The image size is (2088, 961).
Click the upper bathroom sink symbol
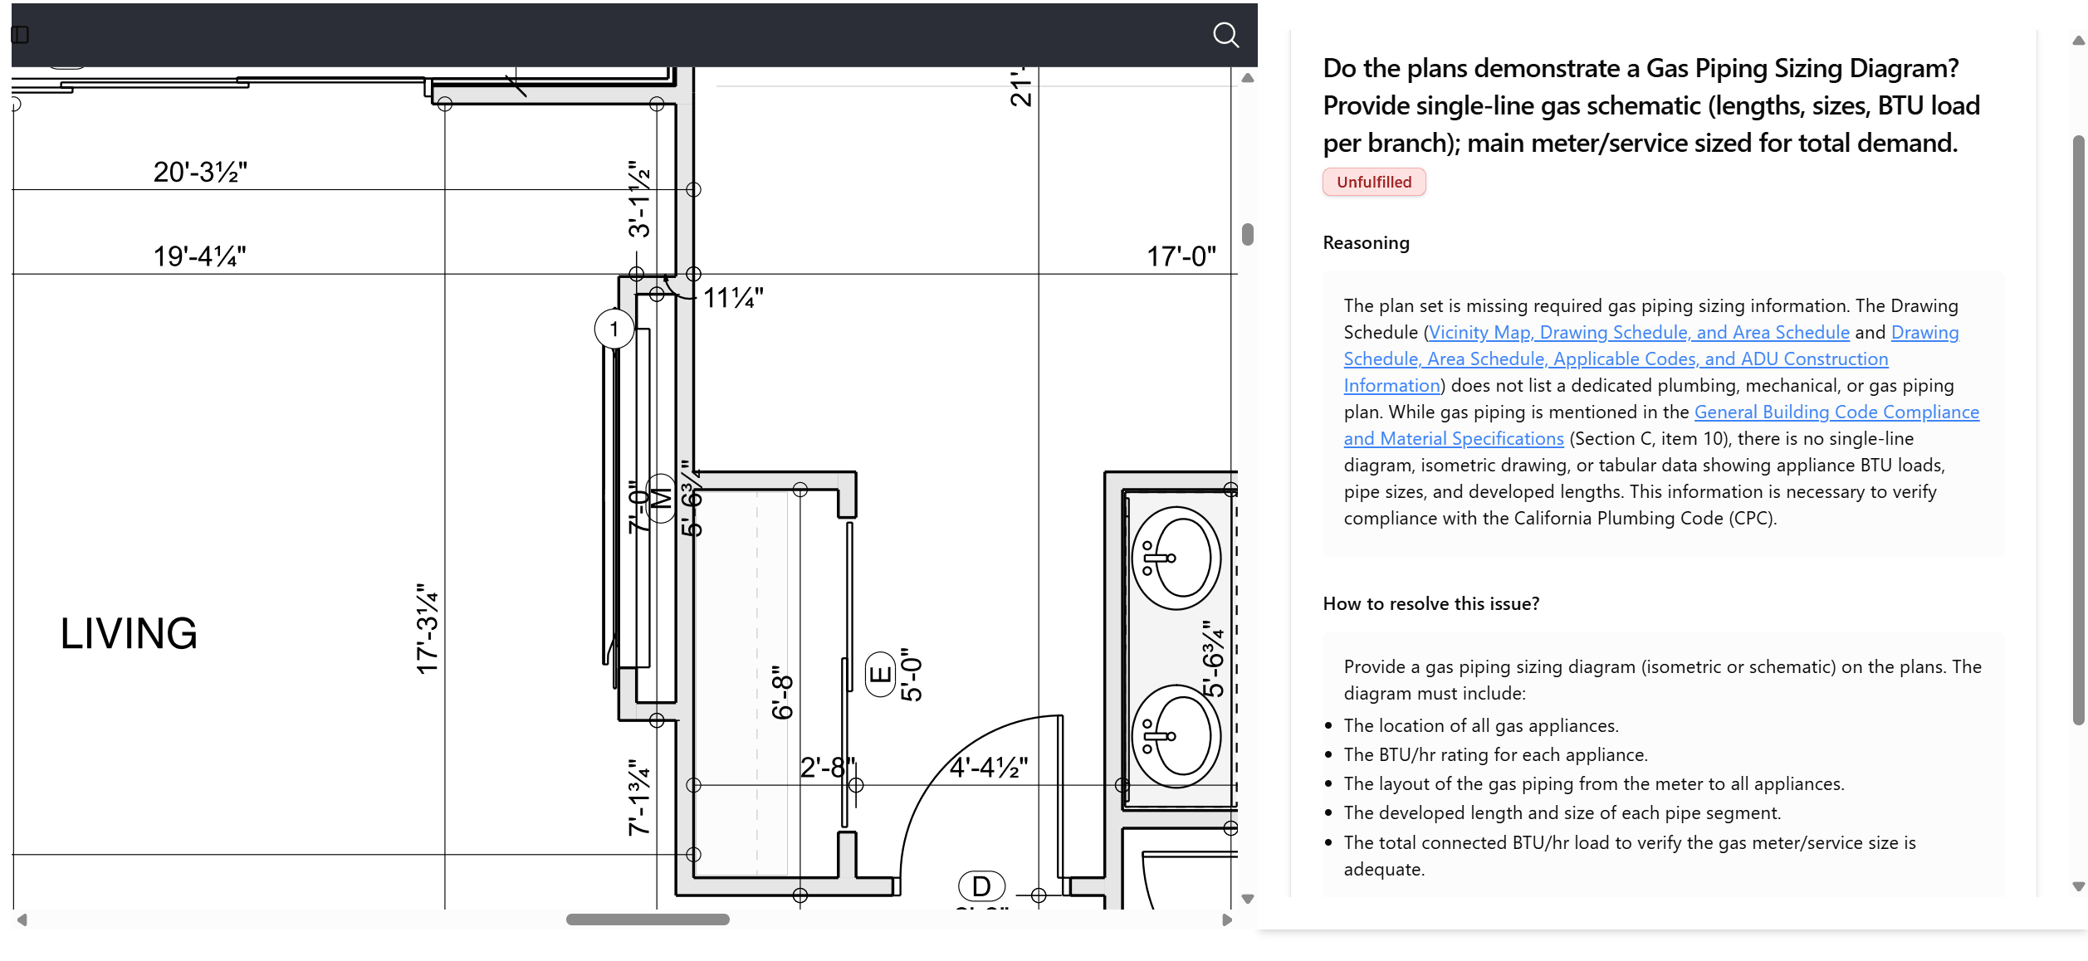[1176, 558]
